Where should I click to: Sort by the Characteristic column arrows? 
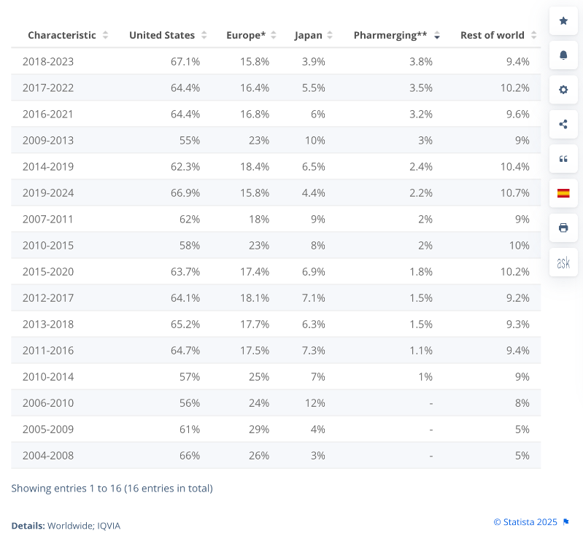coord(106,36)
